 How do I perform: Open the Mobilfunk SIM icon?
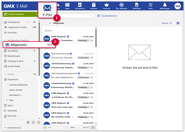click(137, 6)
